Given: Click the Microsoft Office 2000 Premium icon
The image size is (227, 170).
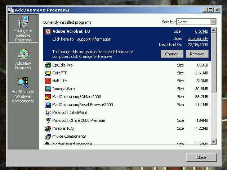Looking at the screenshot, I should [48, 121].
